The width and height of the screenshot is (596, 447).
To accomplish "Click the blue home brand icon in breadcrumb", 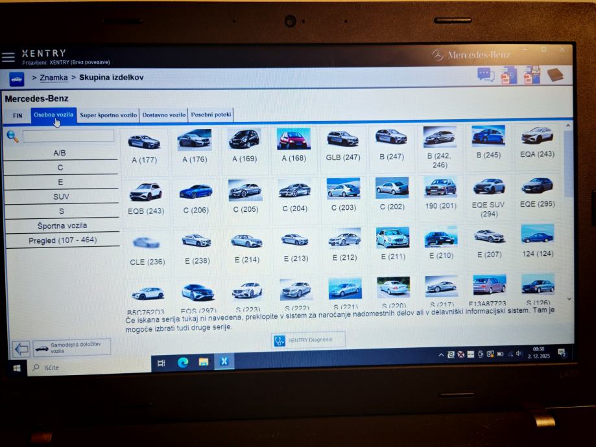I will [17, 80].
